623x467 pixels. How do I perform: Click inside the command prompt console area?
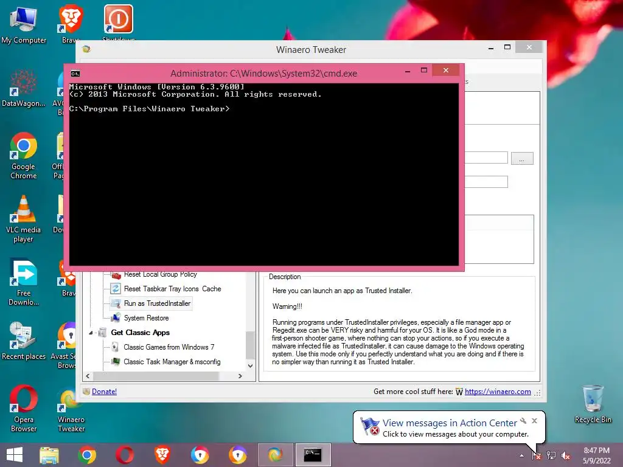tap(264, 174)
